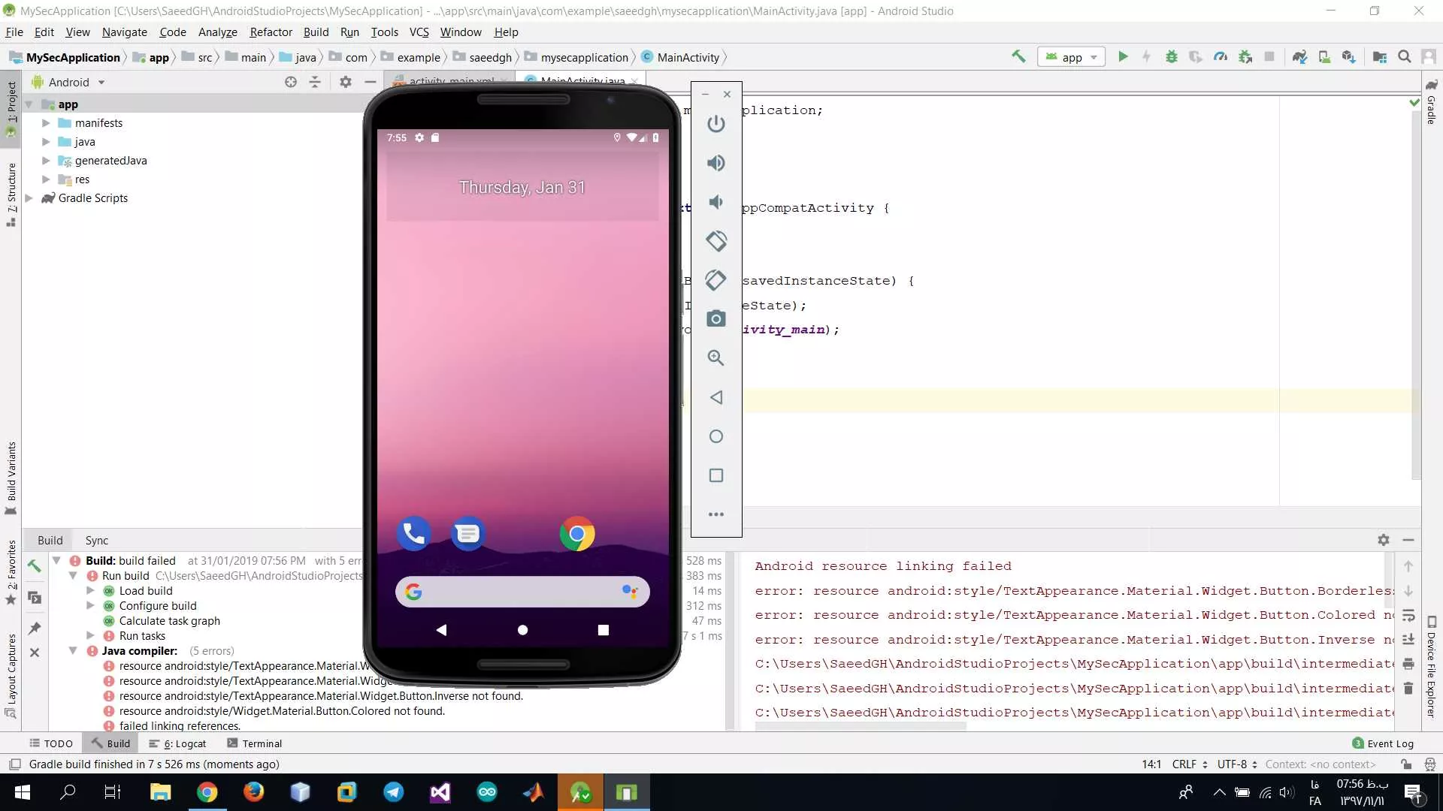
Task: Open Chrome on emulator home screen
Action: pos(577,534)
